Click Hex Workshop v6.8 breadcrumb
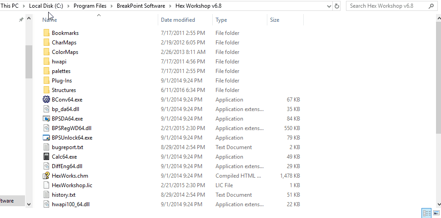Image resolution: width=441 pixels, height=218 pixels. click(x=199, y=6)
